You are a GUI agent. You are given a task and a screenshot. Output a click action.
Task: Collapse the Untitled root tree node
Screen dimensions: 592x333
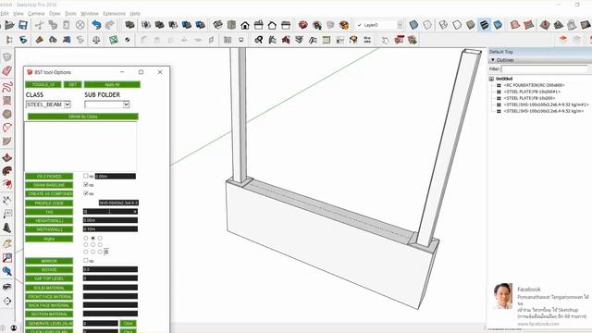coord(491,79)
